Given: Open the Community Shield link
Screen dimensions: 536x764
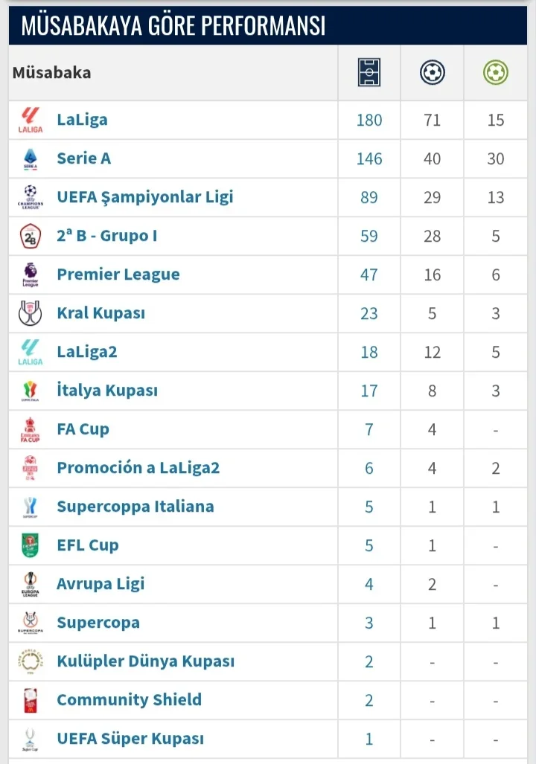Looking at the screenshot, I should click(x=129, y=700).
